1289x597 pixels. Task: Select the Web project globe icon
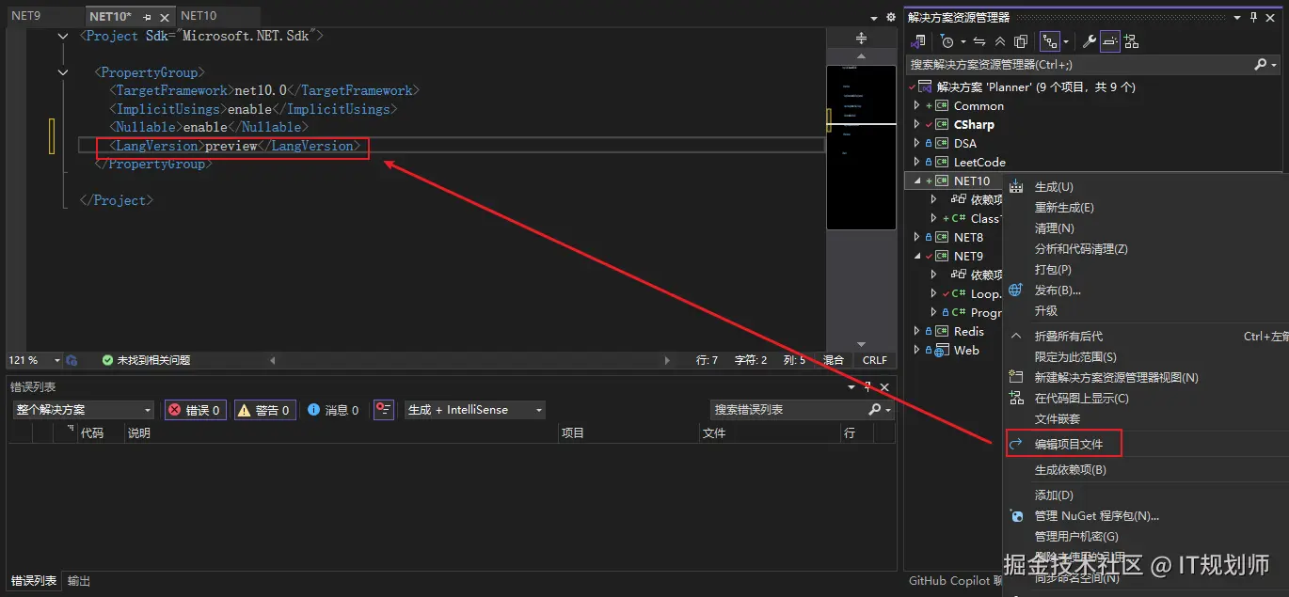click(x=942, y=350)
